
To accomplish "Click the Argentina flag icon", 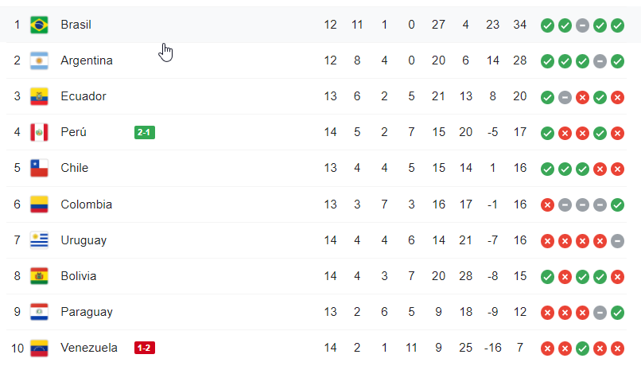I will click(x=39, y=60).
